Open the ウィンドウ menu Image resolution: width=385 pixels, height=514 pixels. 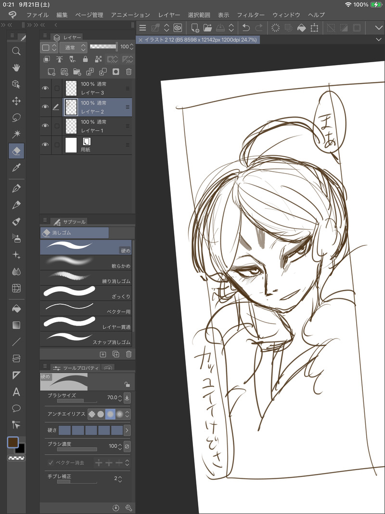tap(286, 15)
